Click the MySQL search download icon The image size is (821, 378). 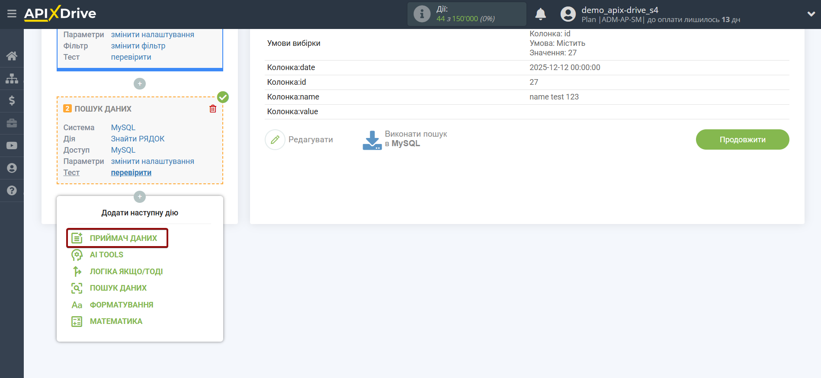pos(372,140)
